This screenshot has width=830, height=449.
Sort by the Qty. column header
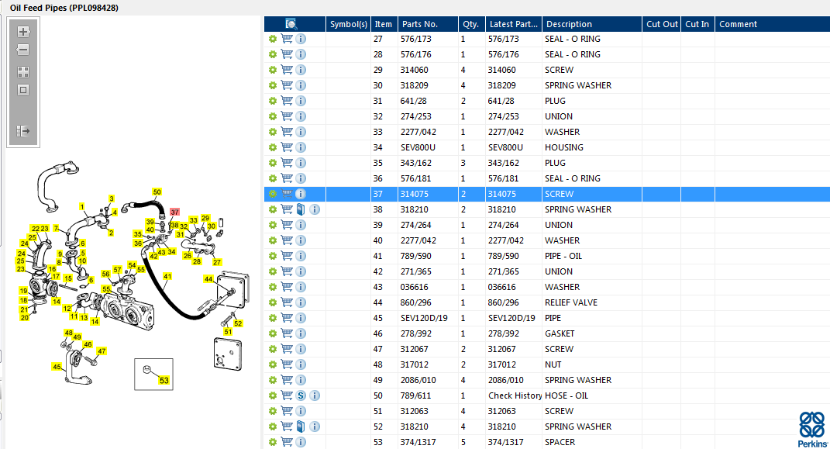pyautogui.click(x=471, y=24)
